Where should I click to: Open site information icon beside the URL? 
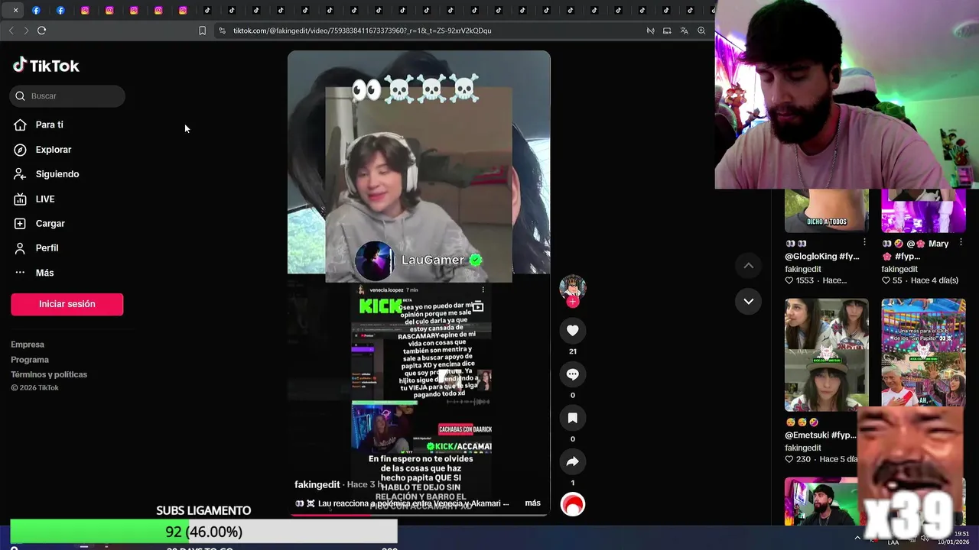click(222, 31)
